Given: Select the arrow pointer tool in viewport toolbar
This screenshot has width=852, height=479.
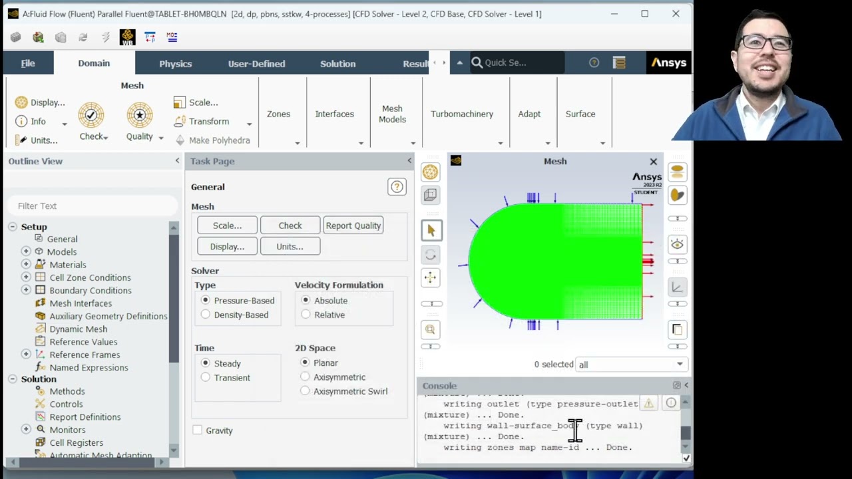Looking at the screenshot, I should point(431,230).
